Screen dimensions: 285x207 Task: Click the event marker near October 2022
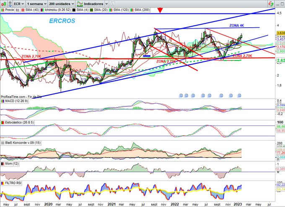[x=221, y=95]
